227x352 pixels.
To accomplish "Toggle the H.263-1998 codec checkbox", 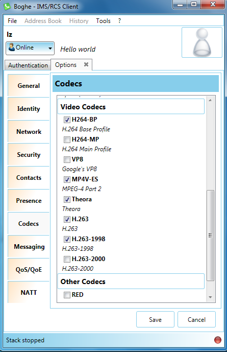I will click(67, 239).
